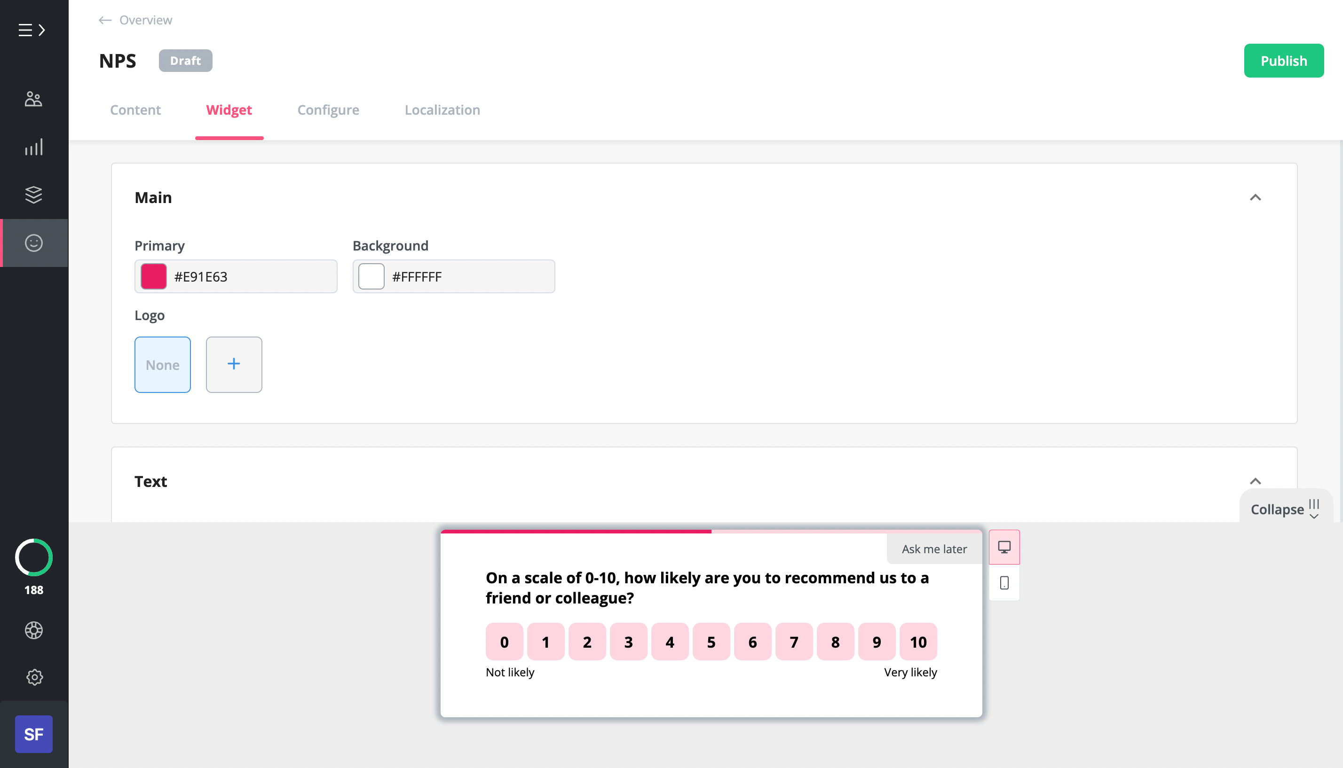Open the Localization tab
Image resolution: width=1343 pixels, height=768 pixels.
442,110
